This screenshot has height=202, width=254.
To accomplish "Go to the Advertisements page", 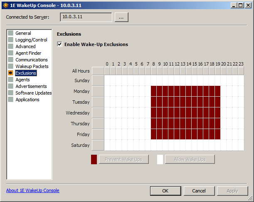I will click(x=31, y=86).
